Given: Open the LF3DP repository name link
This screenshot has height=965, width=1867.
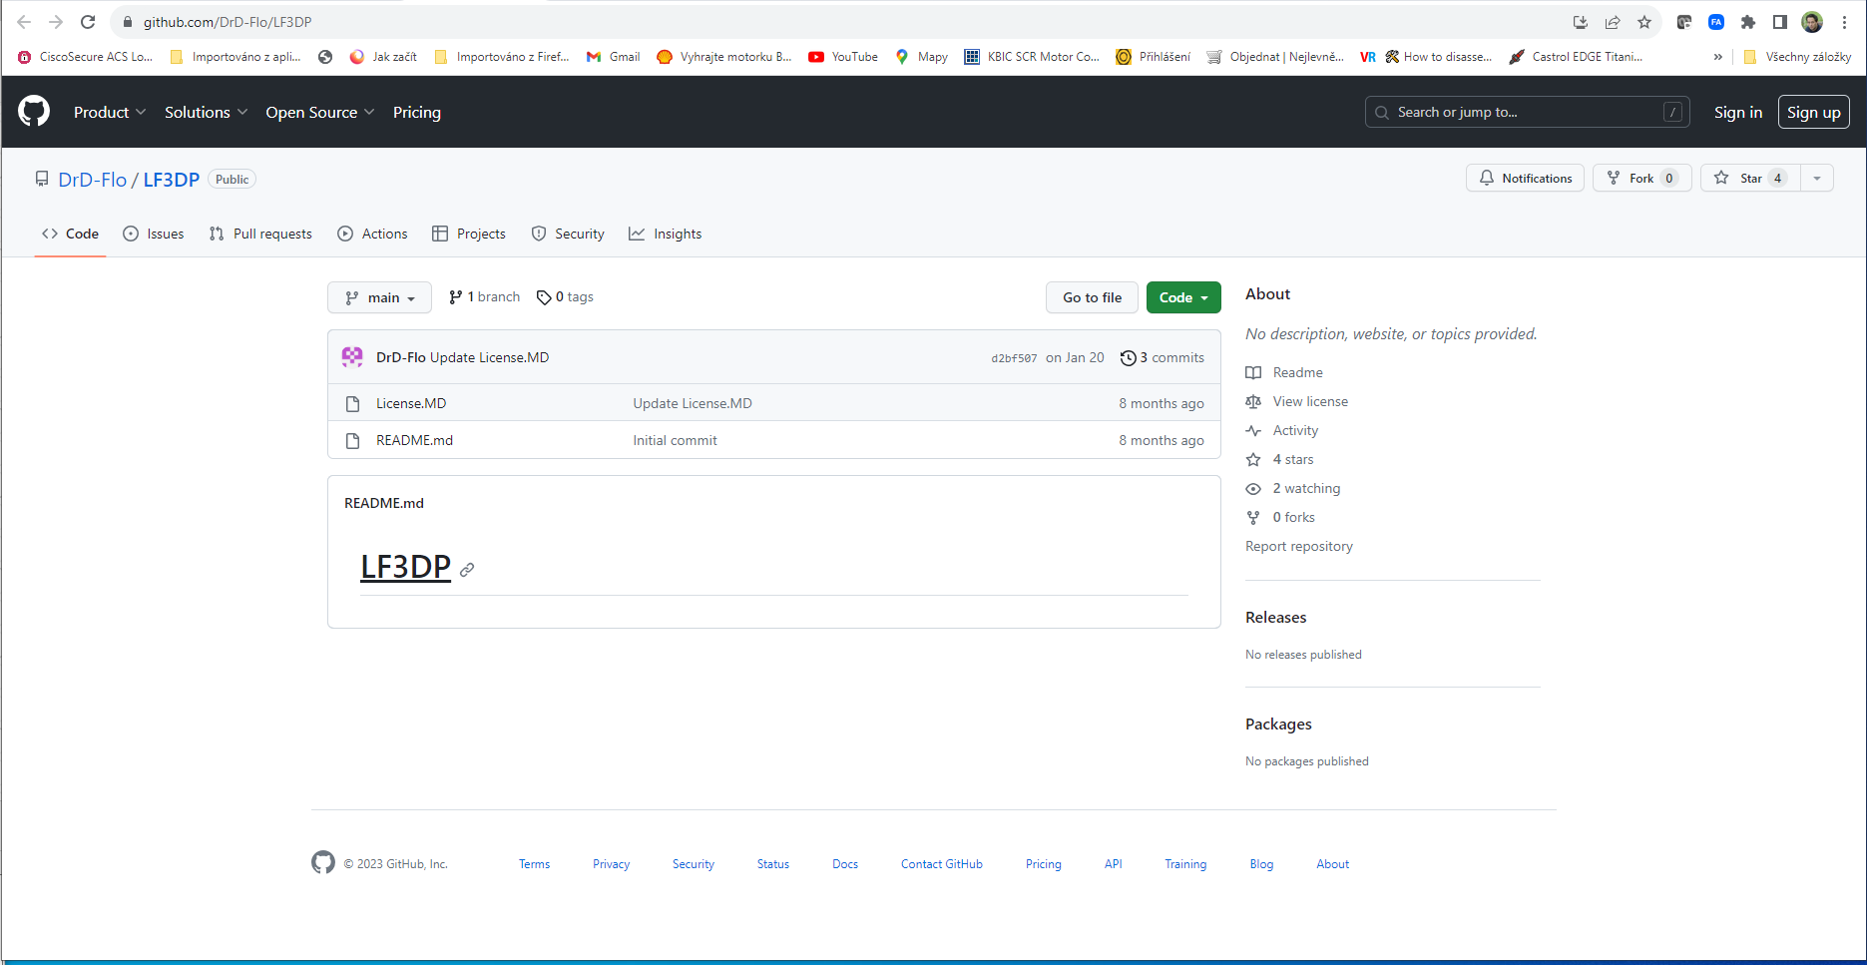Looking at the screenshot, I should (x=172, y=180).
